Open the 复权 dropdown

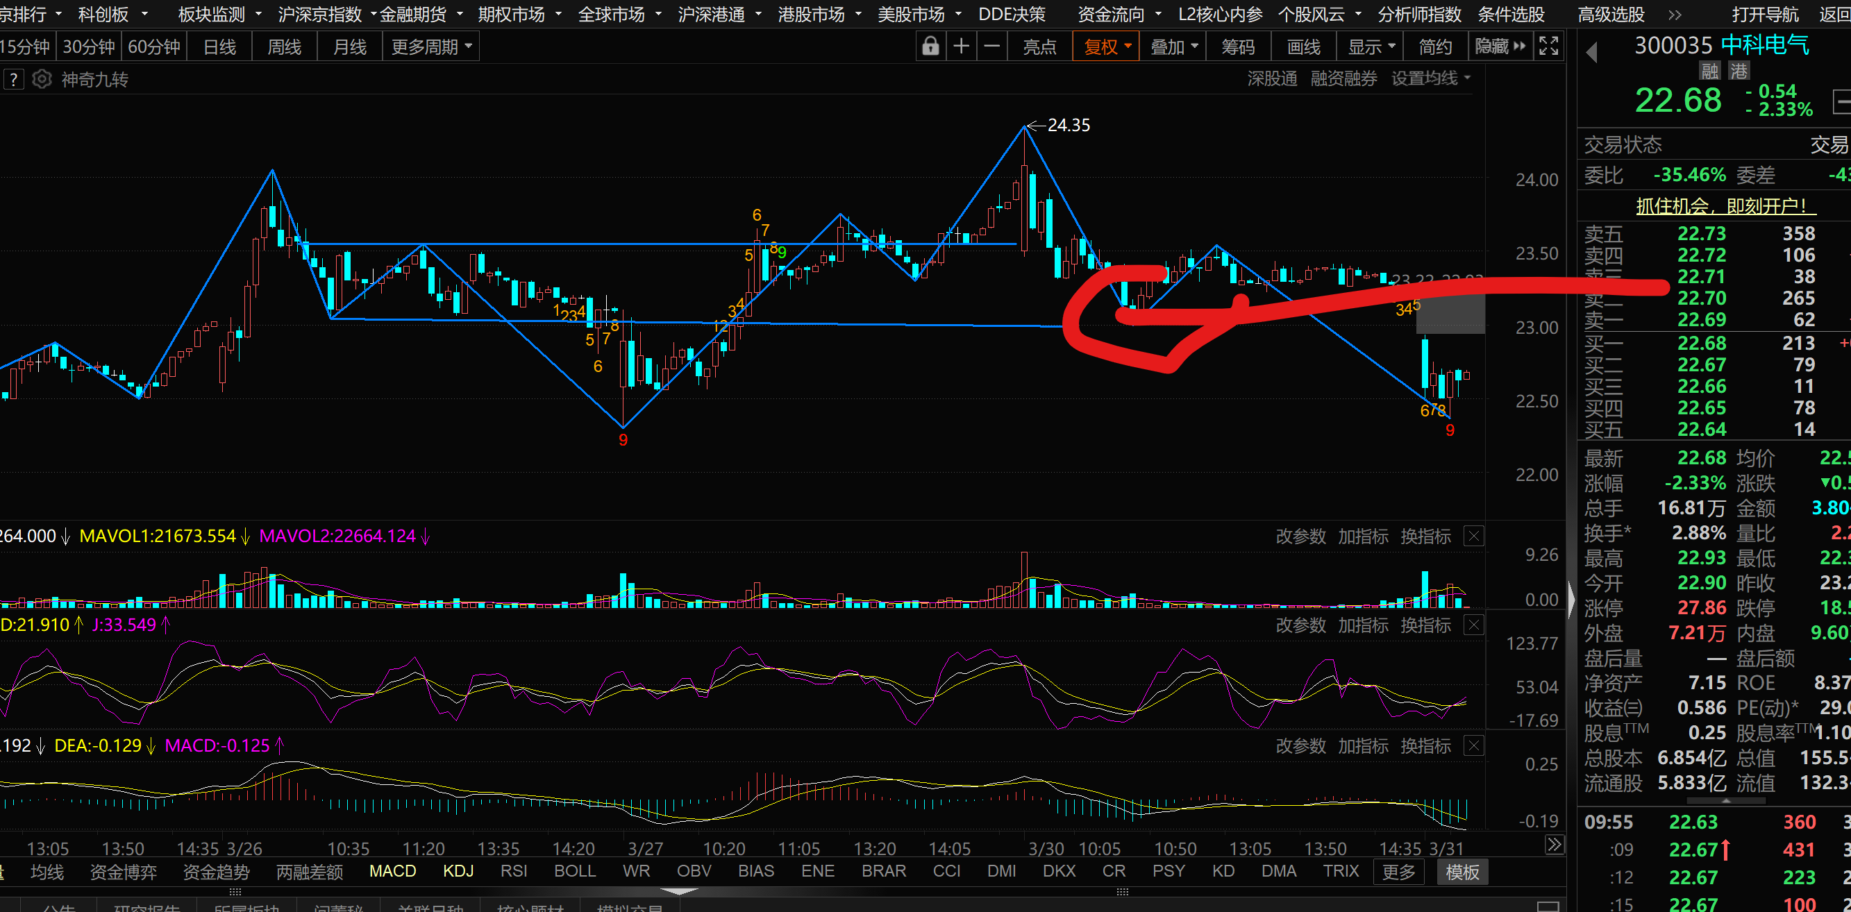click(1107, 47)
